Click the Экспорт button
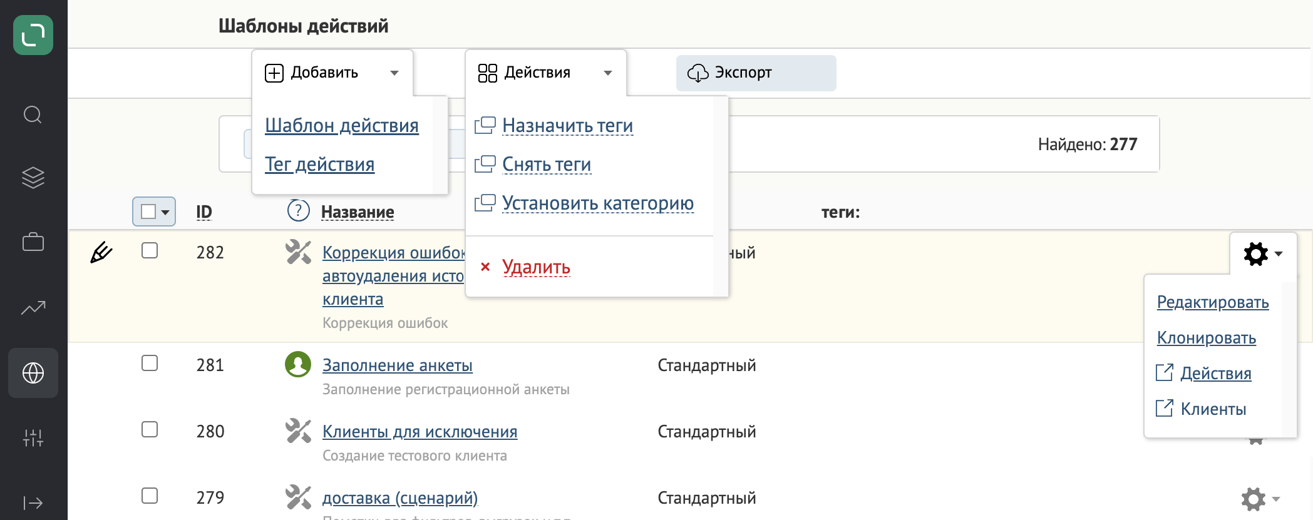 (756, 73)
